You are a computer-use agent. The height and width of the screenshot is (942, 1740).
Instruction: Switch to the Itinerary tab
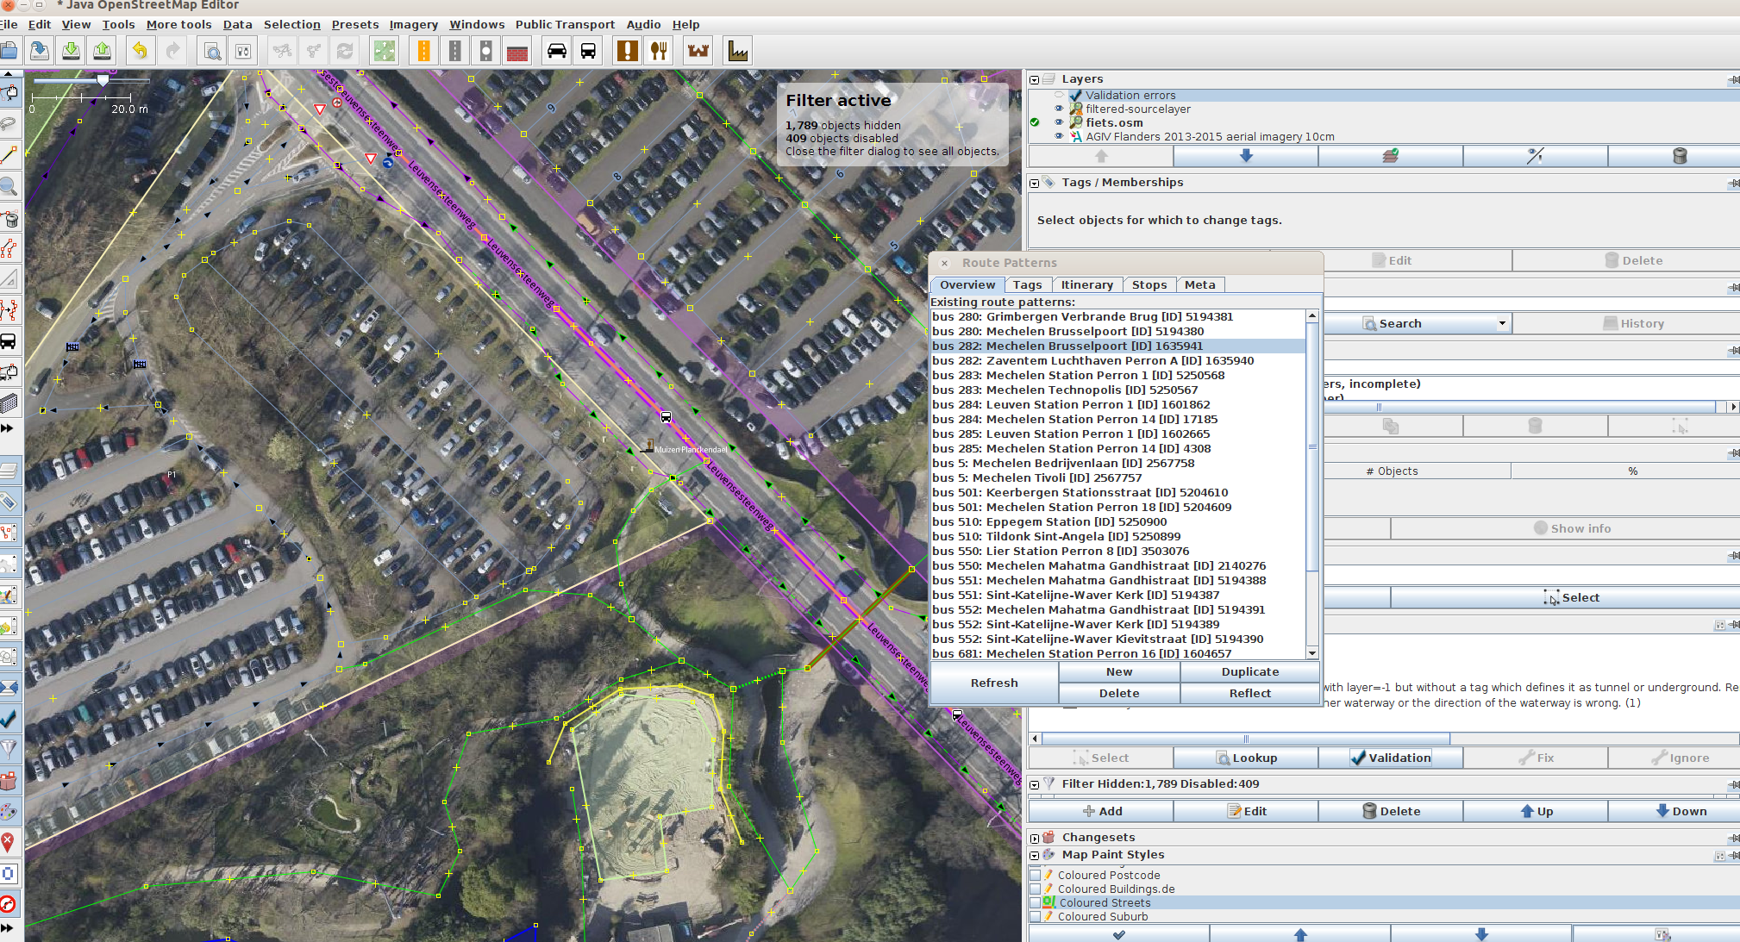[x=1086, y=284]
